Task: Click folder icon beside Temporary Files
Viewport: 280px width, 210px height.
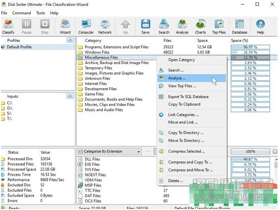Action: click(x=80, y=68)
